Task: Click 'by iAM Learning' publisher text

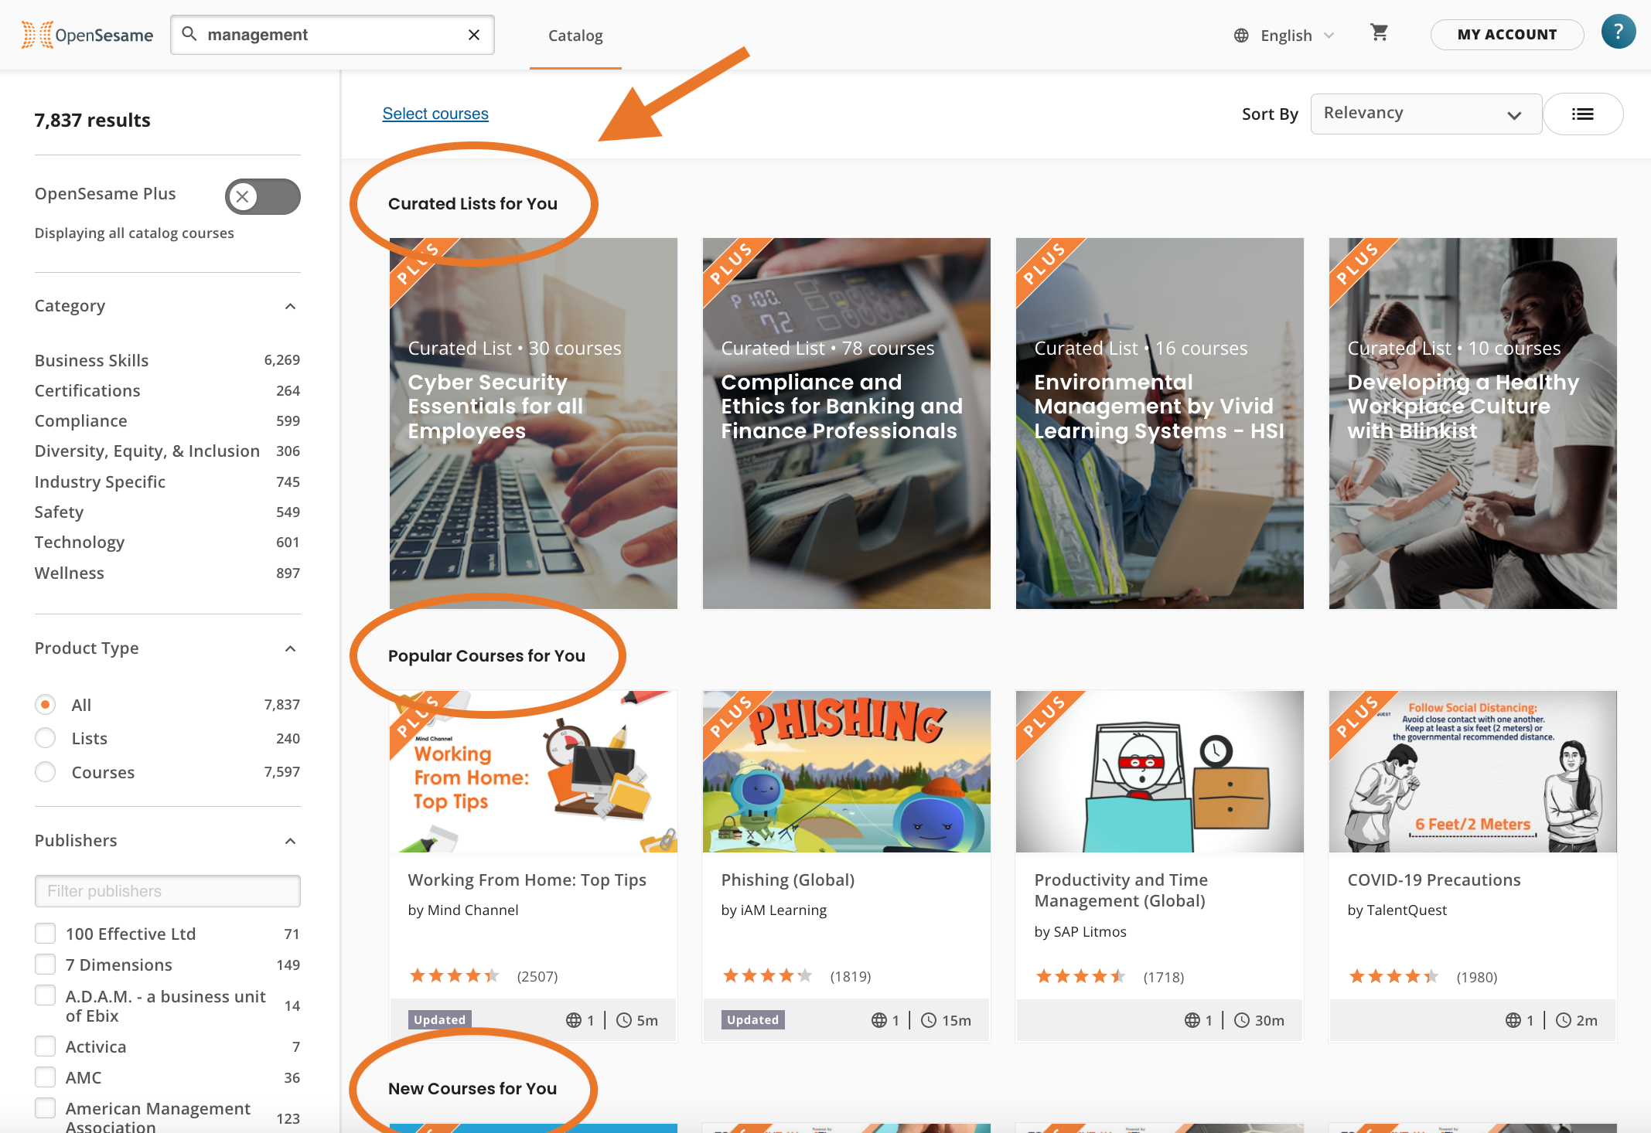Action: tap(774, 910)
